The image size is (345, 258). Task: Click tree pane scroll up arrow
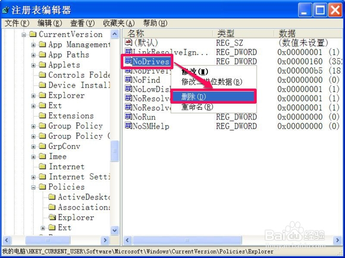(115, 34)
